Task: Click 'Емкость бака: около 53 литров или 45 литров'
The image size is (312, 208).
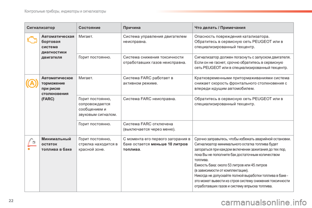Action: pos(231,165)
